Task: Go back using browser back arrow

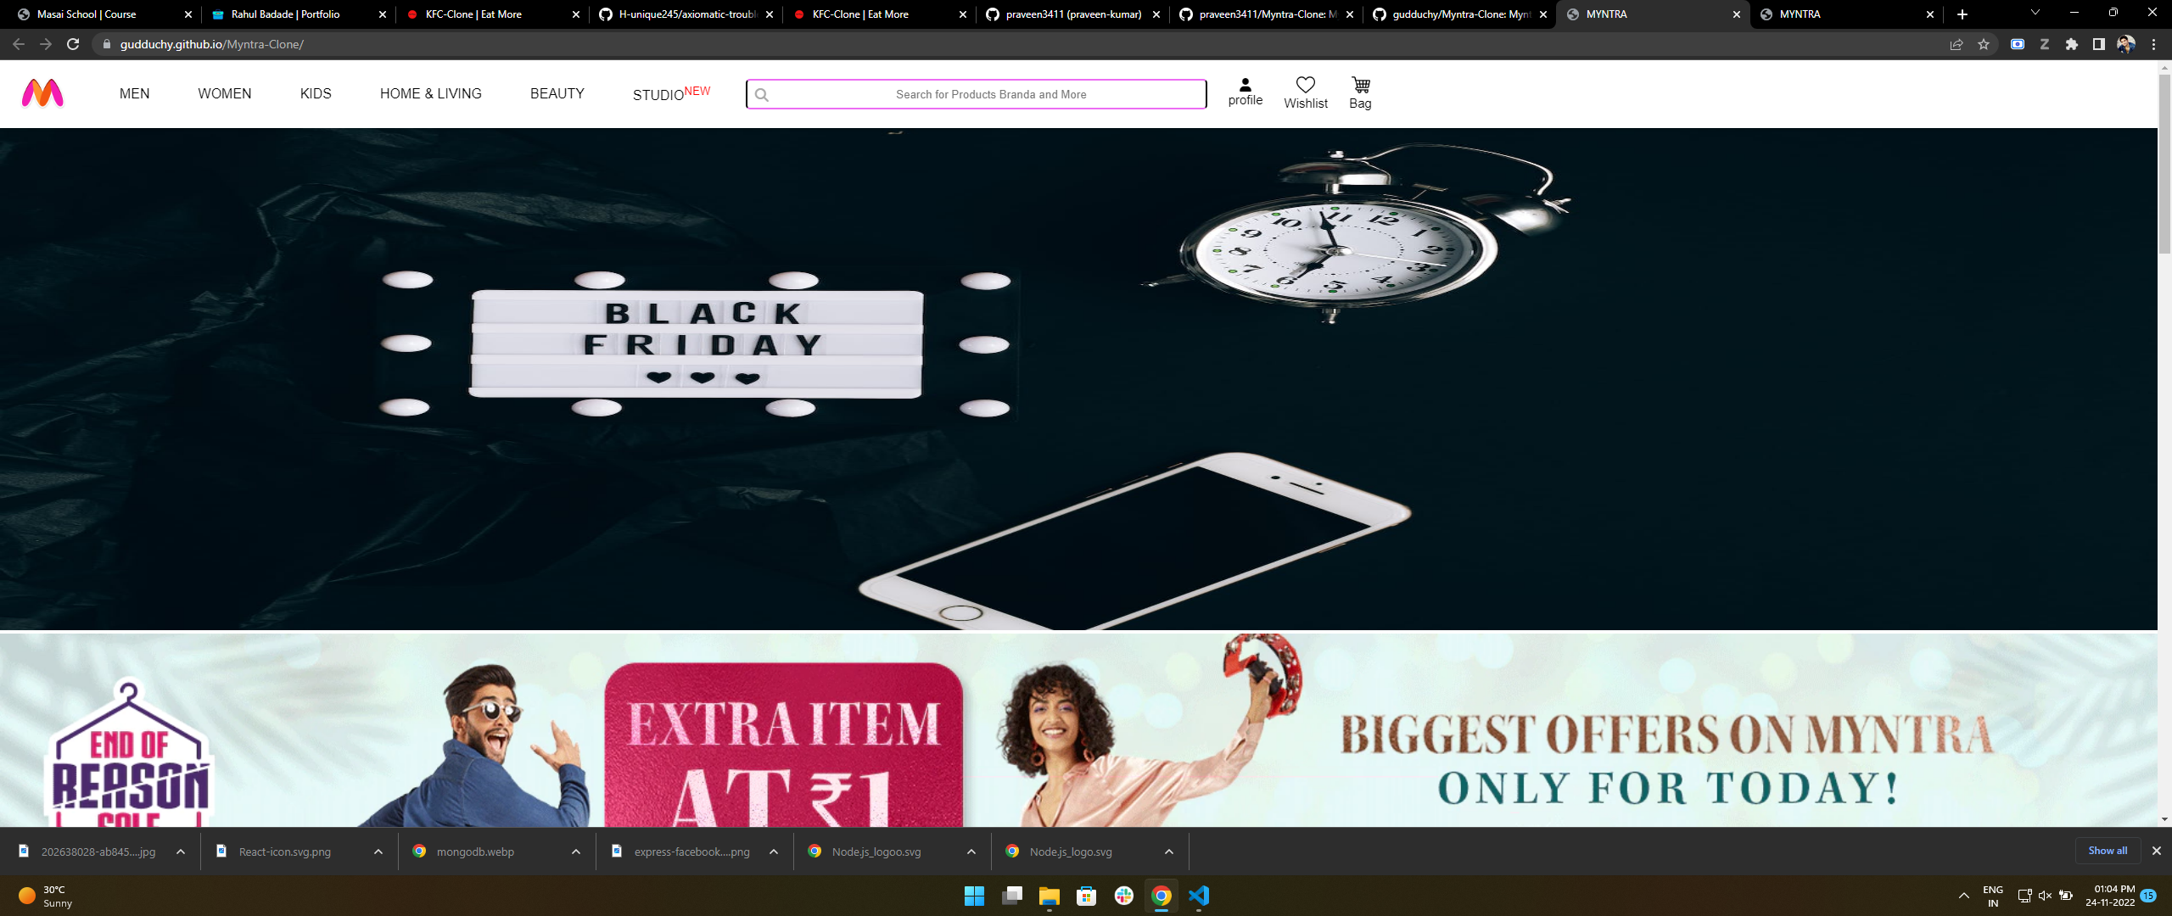Action: click(19, 44)
